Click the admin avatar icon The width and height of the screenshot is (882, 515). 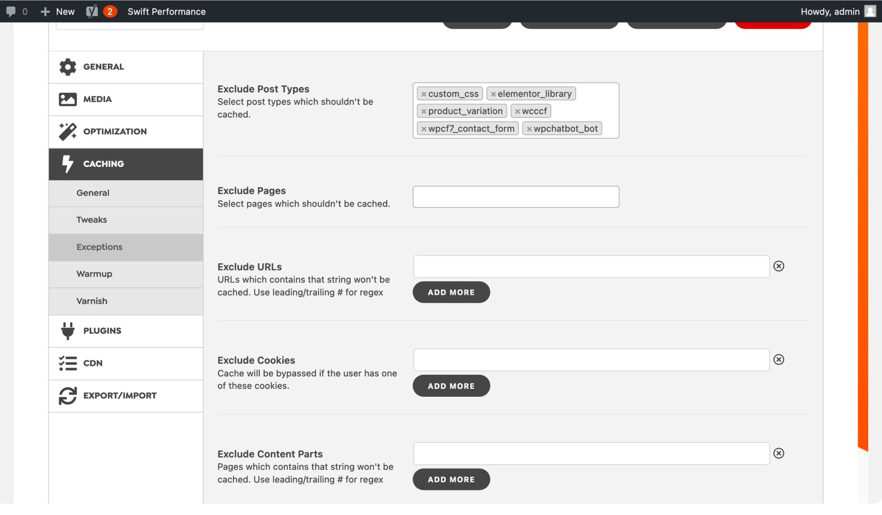tap(870, 11)
